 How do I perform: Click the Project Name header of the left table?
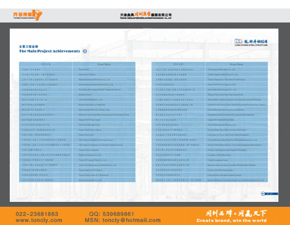click(x=104, y=64)
